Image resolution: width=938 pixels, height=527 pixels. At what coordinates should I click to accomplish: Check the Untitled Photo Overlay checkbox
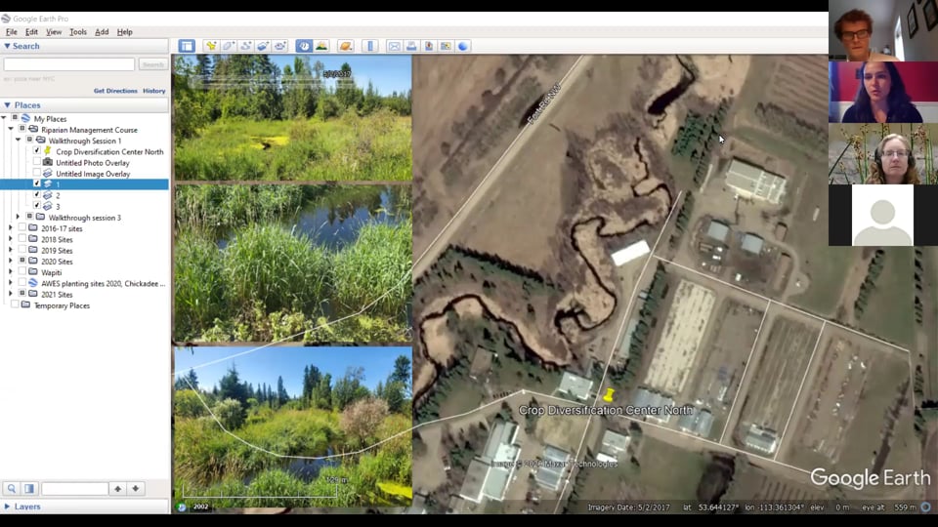pyautogui.click(x=37, y=162)
